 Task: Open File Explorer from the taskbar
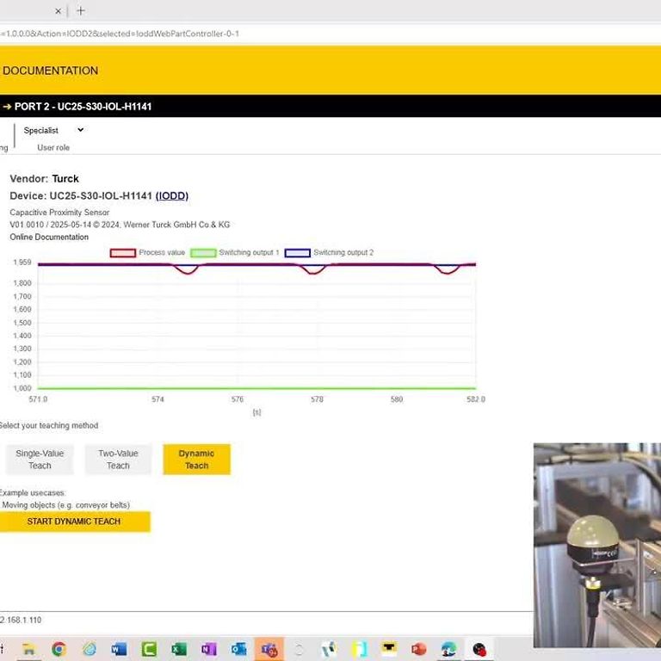(x=28, y=649)
